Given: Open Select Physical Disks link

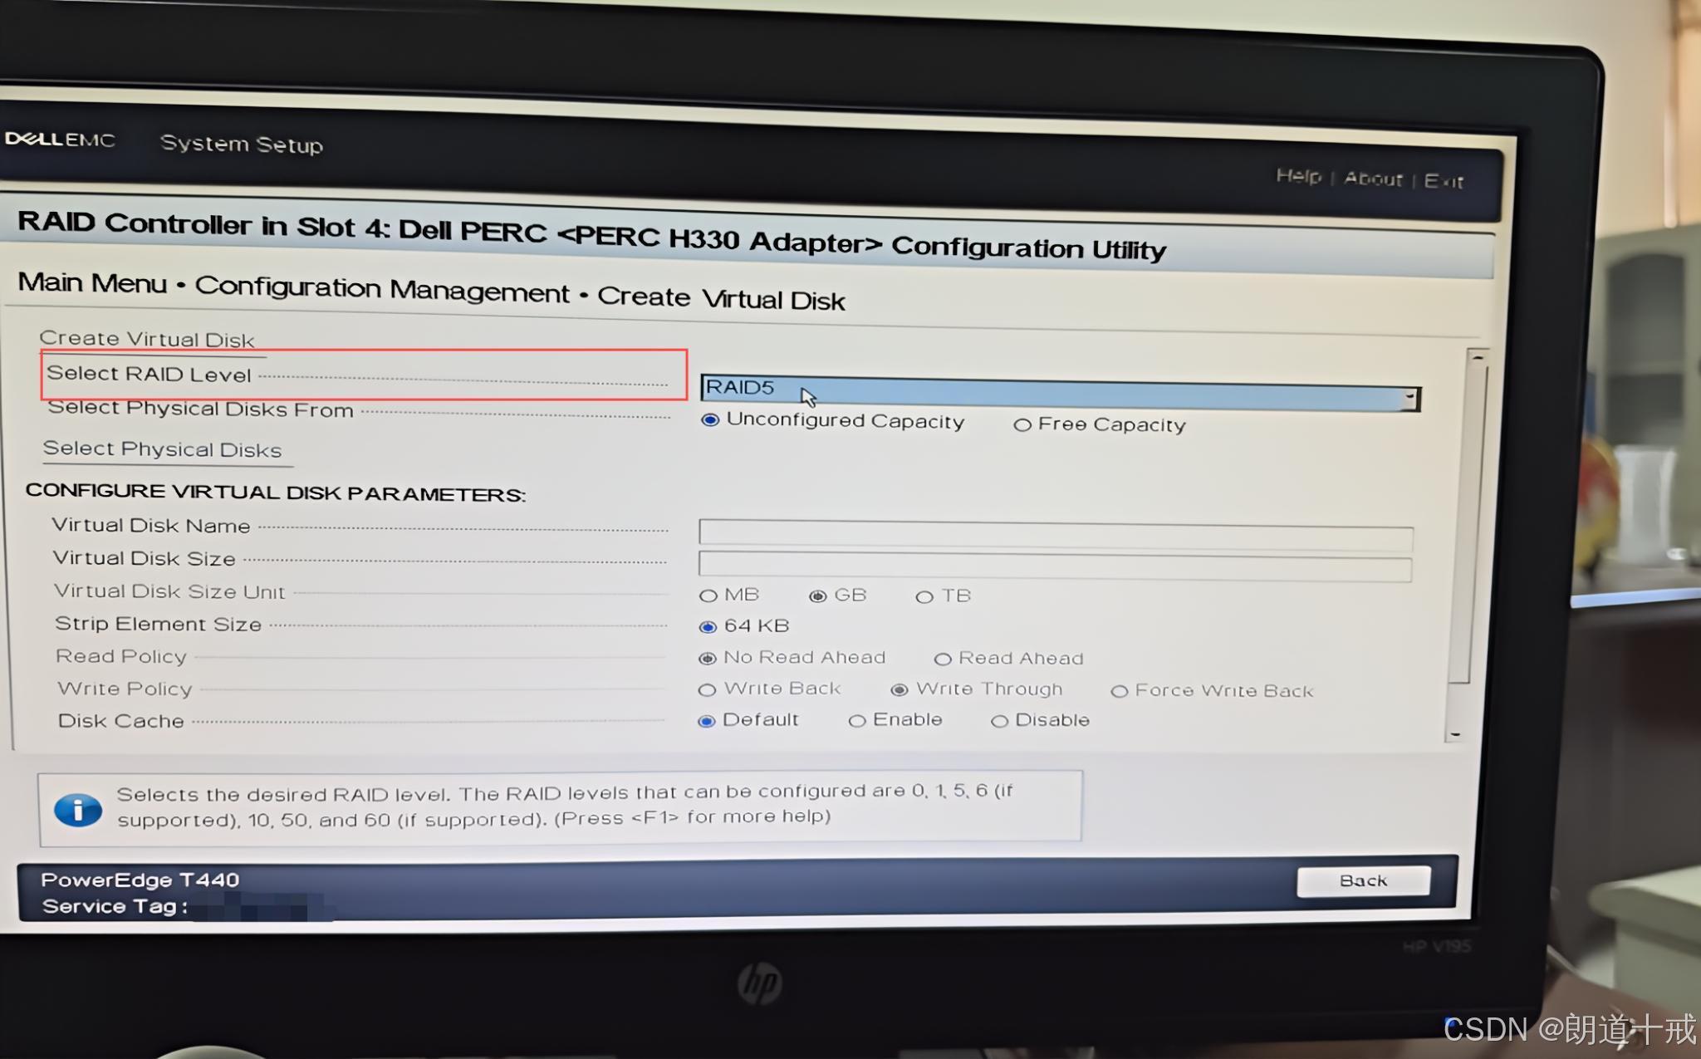Looking at the screenshot, I should coord(162,449).
